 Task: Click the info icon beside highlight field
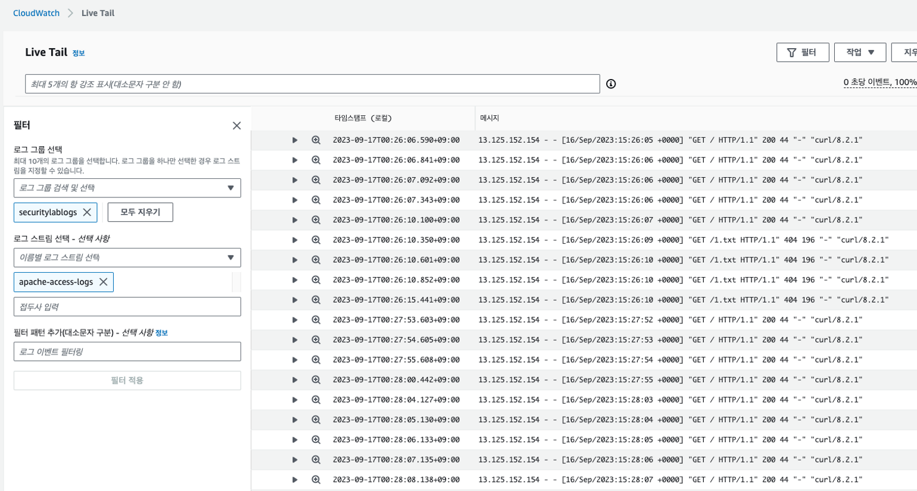pyautogui.click(x=611, y=84)
